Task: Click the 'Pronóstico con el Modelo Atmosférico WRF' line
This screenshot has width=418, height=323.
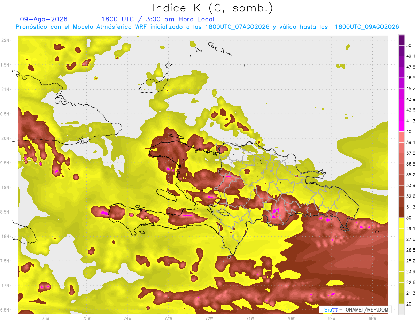Action: (x=207, y=27)
